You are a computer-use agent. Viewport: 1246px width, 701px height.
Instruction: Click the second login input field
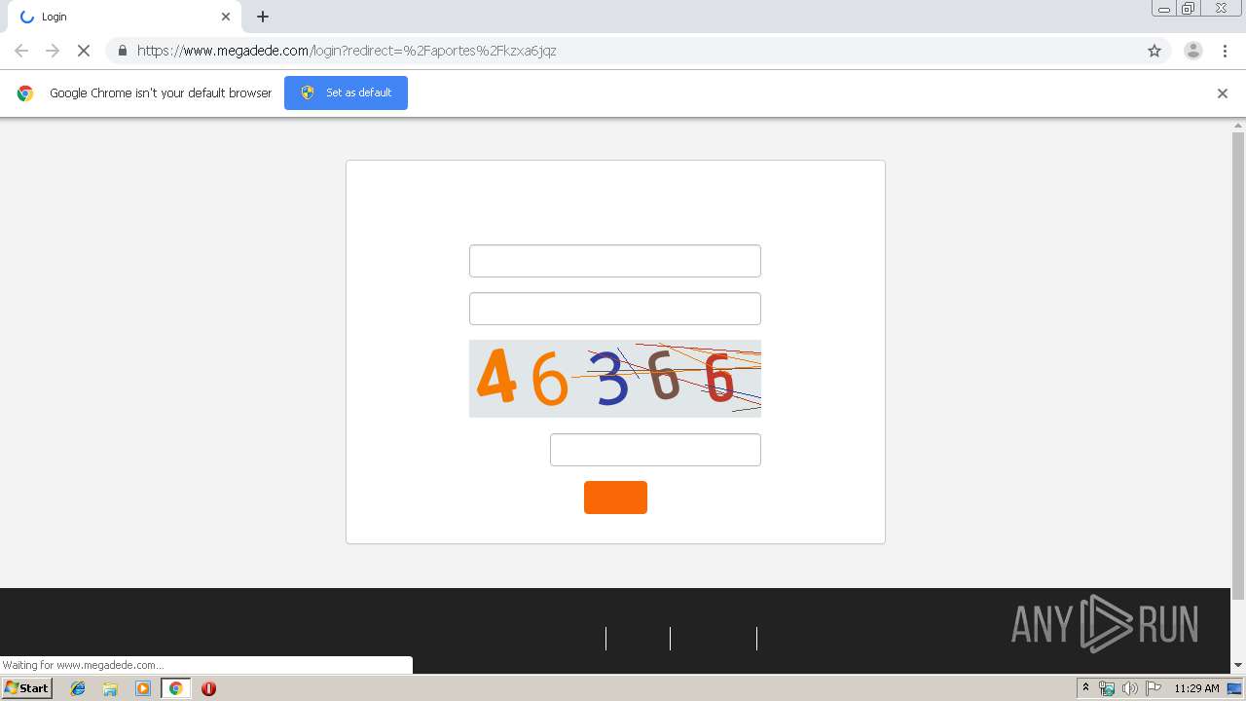click(615, 309)
